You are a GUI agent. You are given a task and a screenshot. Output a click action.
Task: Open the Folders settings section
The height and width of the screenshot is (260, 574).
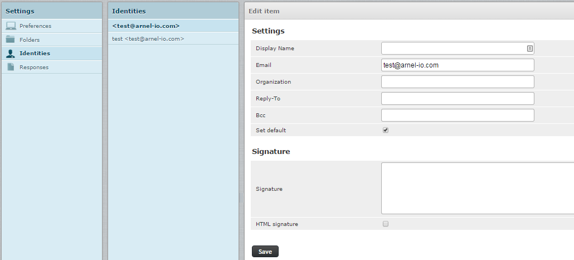pyautogui.click(x=30, y=40)
